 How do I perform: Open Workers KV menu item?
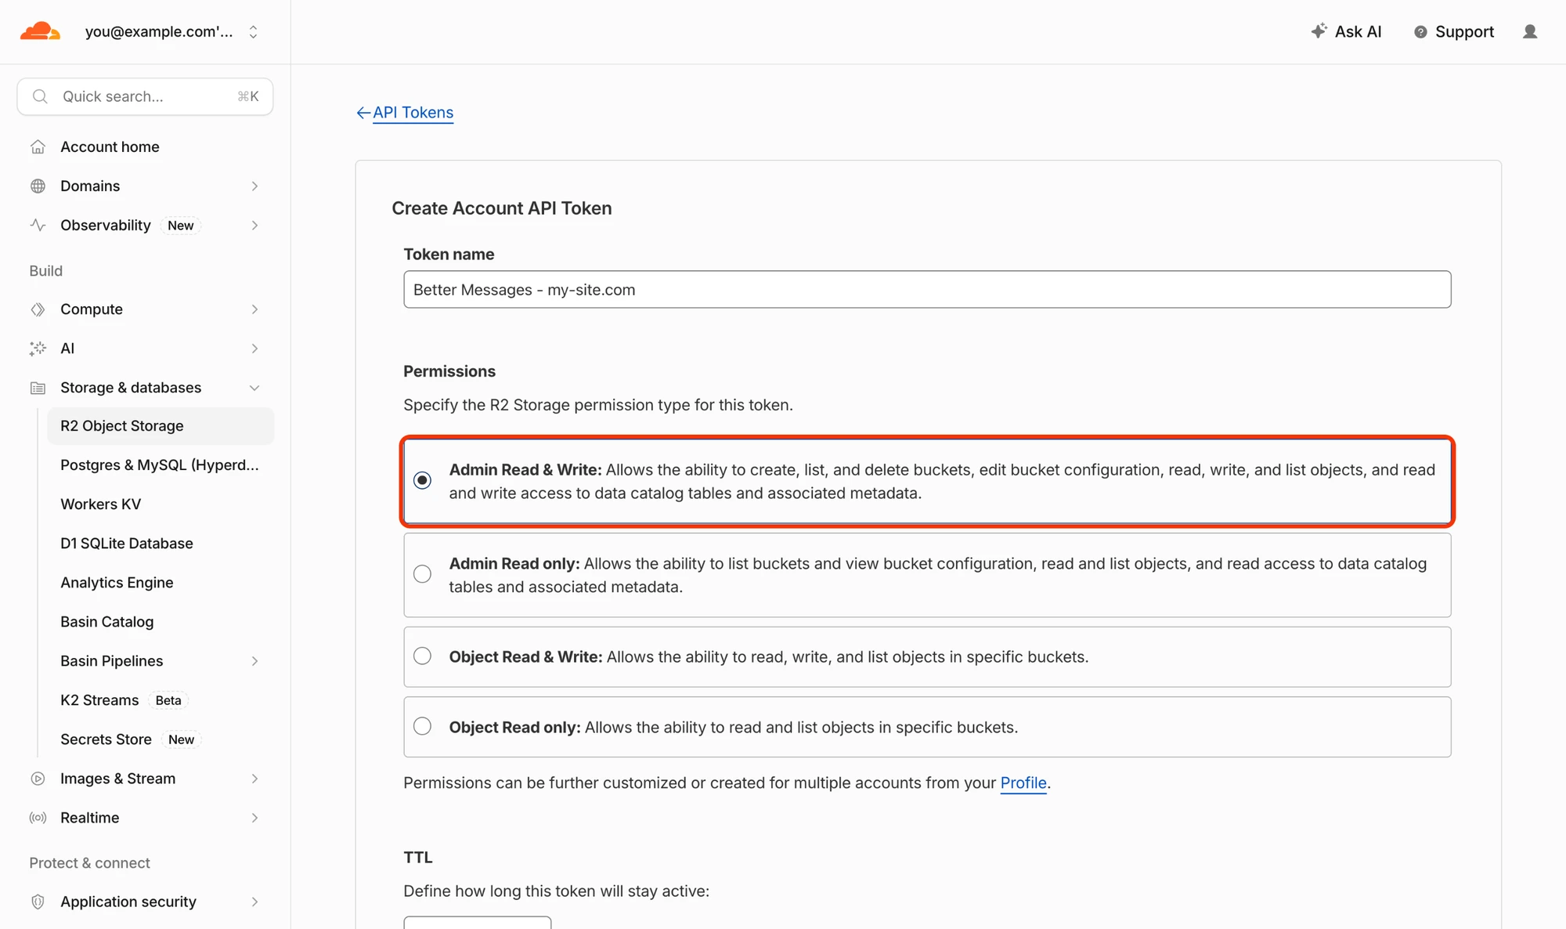click(100, 504)
